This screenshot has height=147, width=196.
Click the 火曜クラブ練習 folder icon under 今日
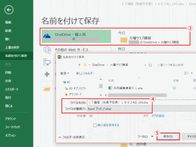(x=124, y=40)
